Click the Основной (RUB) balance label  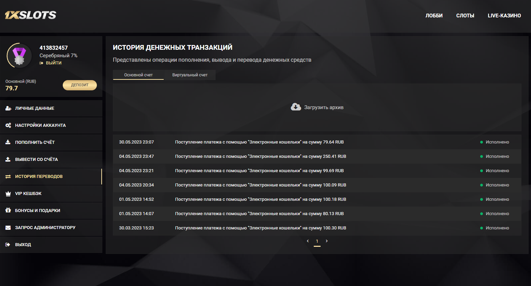pos(21,81)
